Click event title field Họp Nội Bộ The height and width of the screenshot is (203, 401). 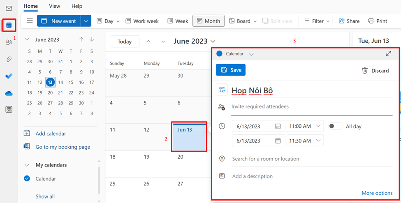point(312,90)
